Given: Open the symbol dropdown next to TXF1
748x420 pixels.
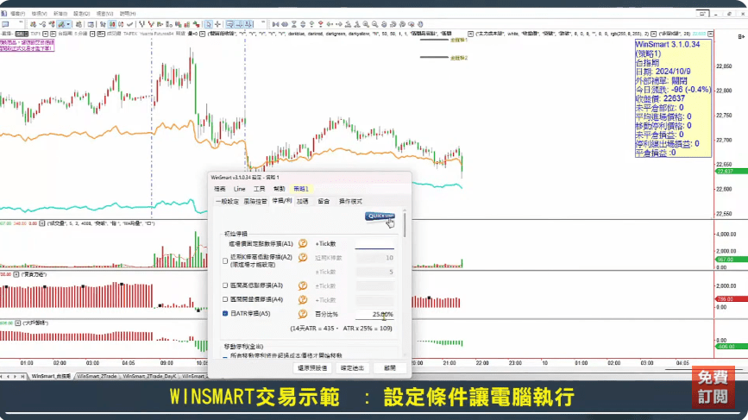Looking at the screenshot, I should coord(46,34).
